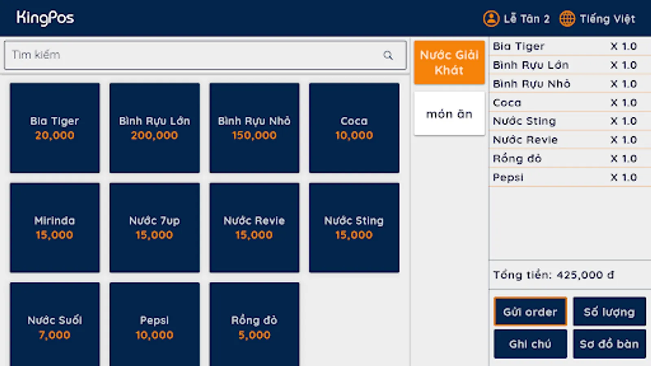The width and height of the screenshot is (651, 366).
Task: Add Bia Tiger to the order
Action: pos(55,128)
